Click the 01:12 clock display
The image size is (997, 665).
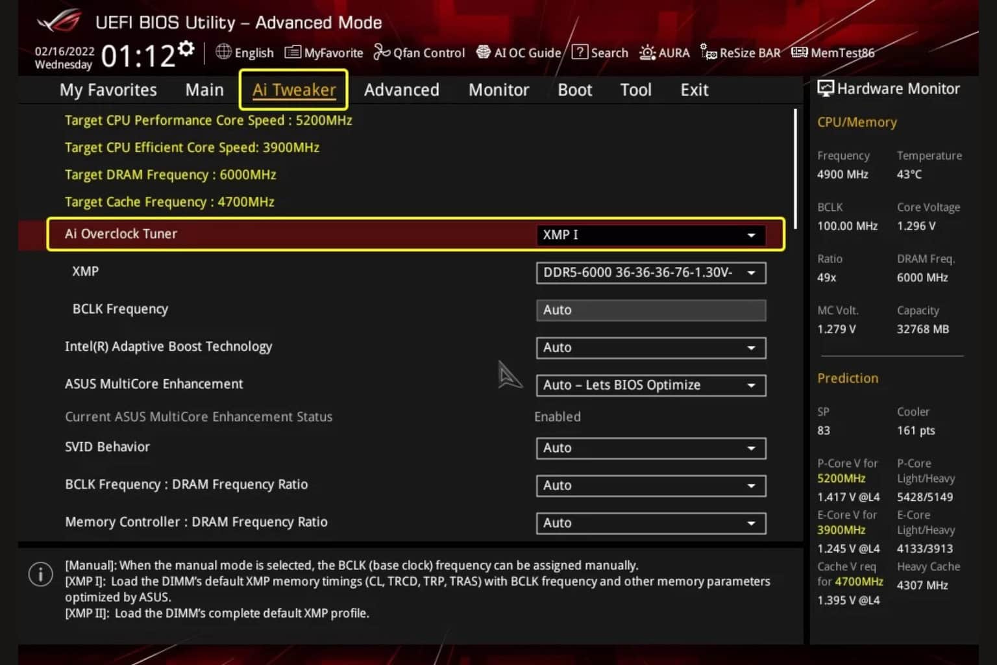pyautogui.click(x=138, y=56)
